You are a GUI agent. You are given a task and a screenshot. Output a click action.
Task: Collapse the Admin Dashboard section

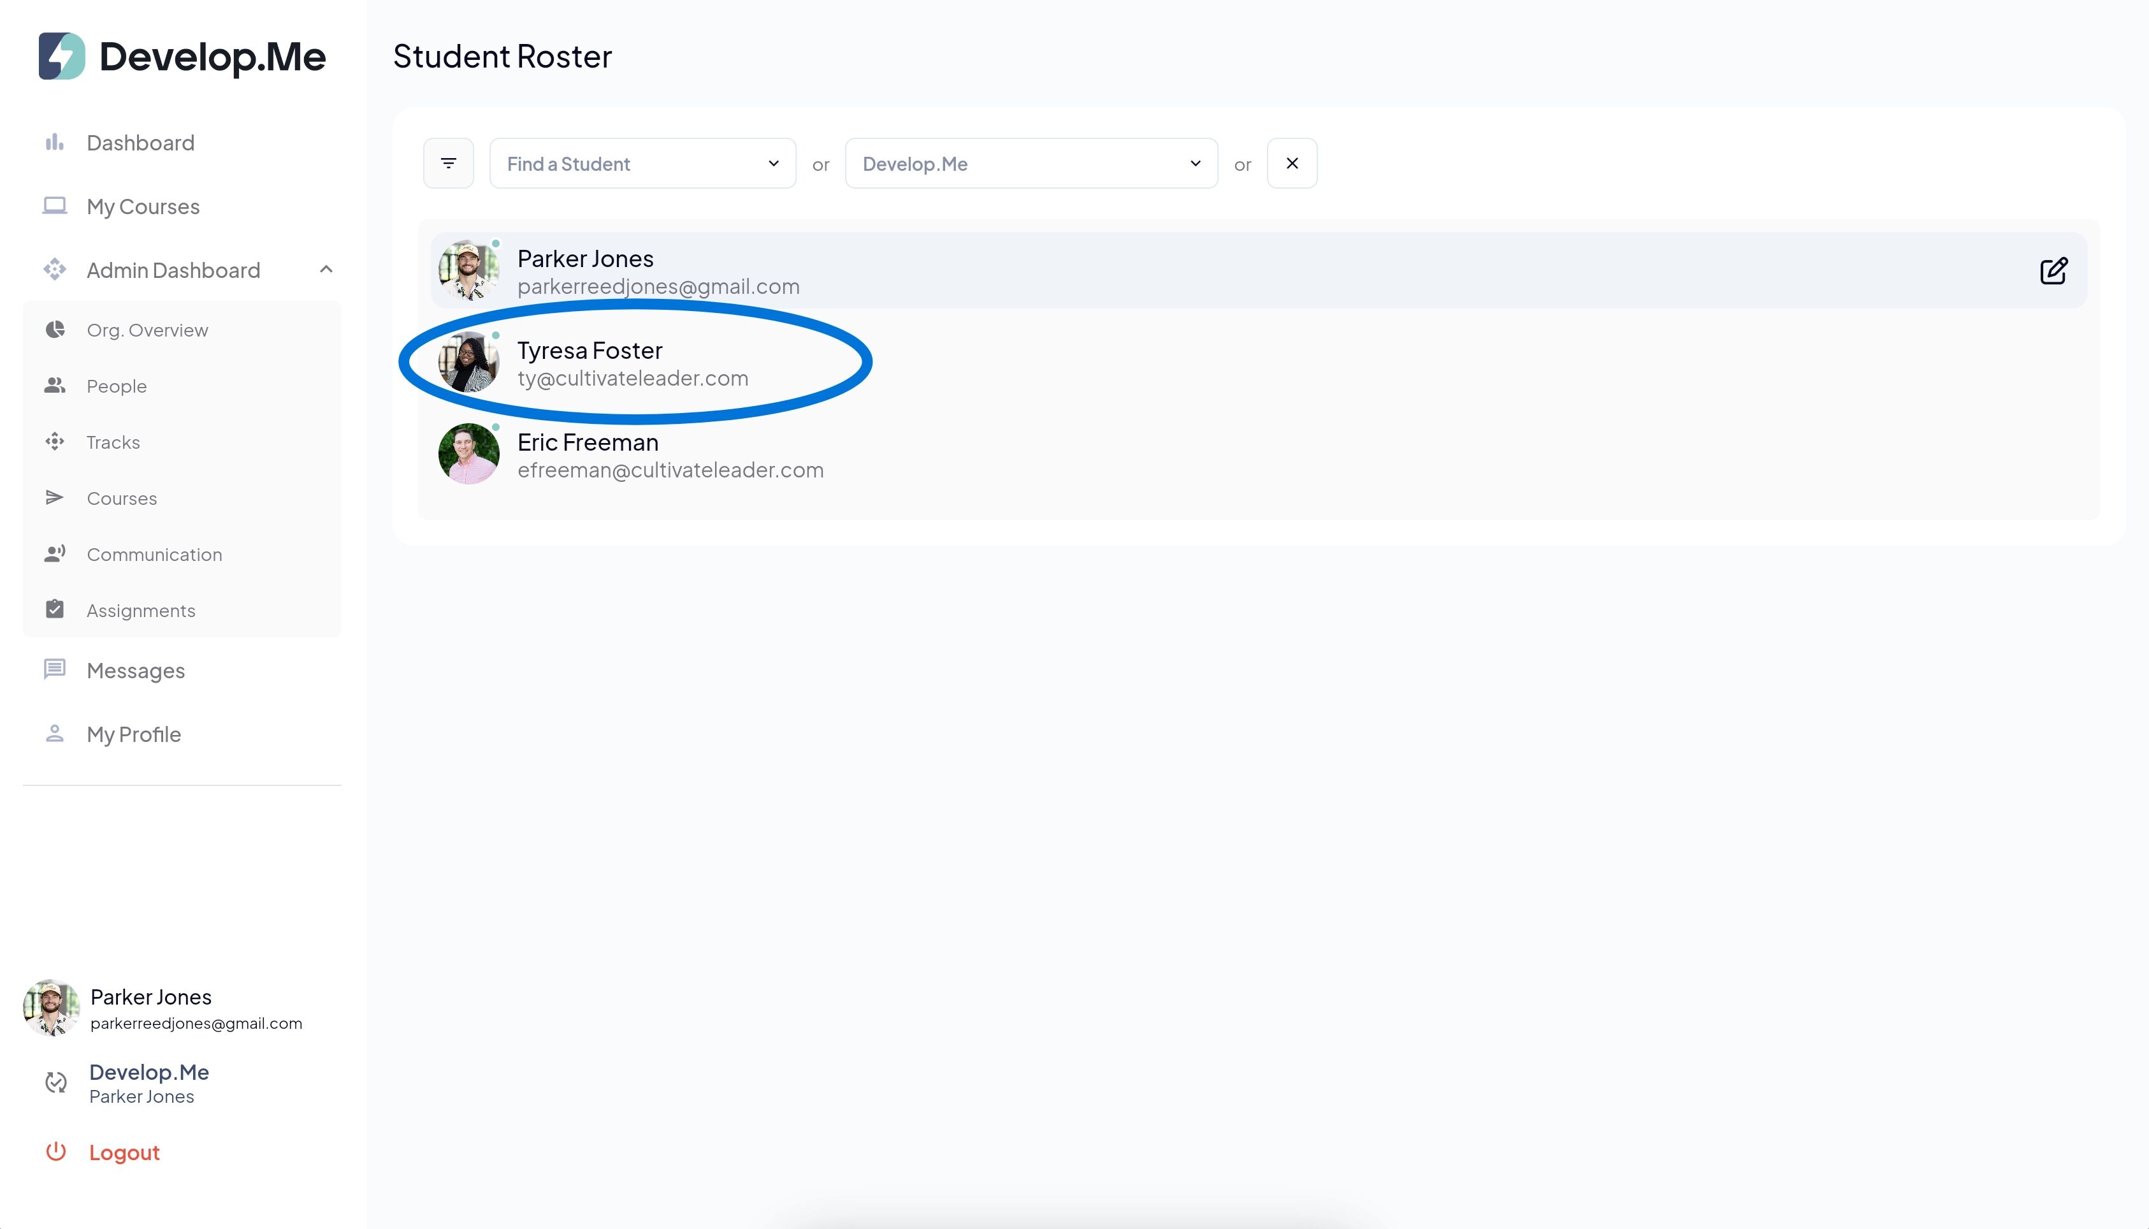326,270
